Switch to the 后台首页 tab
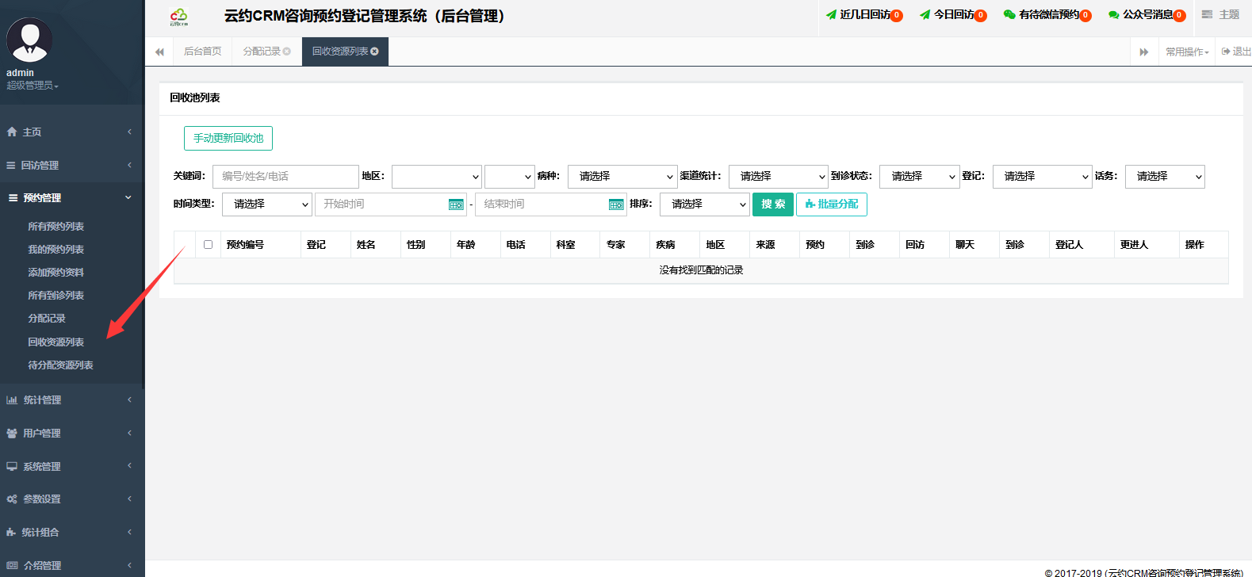This screenshot has height=577, width=1252. tap(202, 52)
